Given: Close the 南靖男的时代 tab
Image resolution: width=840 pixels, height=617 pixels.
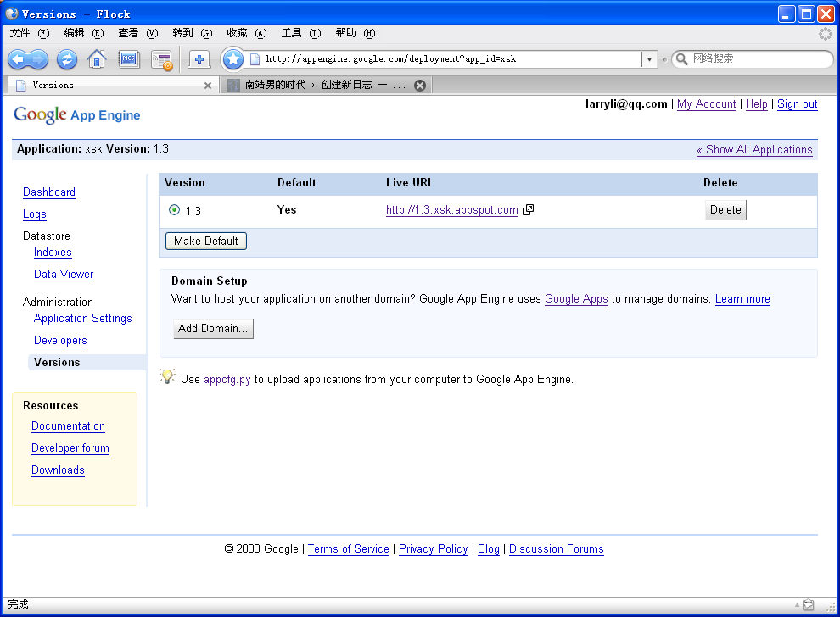Looking at the screenshot, I should coord(420,85).
